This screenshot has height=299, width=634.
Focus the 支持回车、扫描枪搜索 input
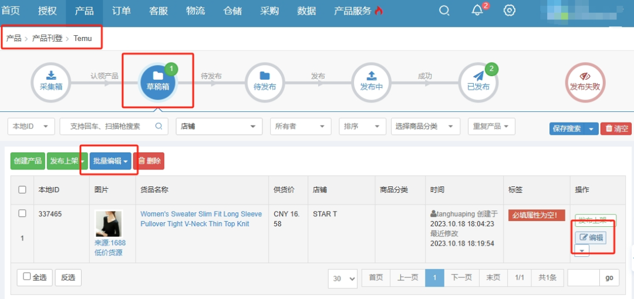pyautogui.click(x=107, y=127)
